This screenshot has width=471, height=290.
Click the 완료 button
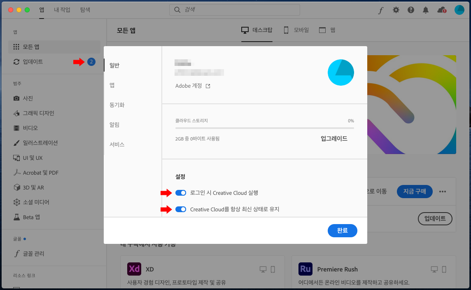coord(343,231)
